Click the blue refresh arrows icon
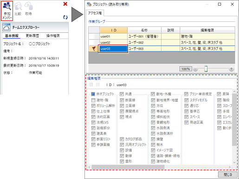 click(x=65, y=17)
